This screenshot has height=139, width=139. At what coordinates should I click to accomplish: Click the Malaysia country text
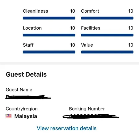tap(26, 116)
